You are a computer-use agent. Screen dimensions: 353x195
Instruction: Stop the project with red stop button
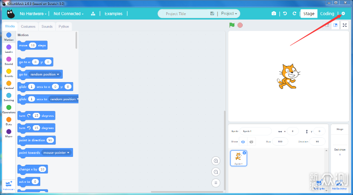240,25
